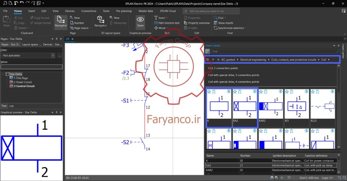Click the first new-project icon in title bar

(5, 3)
